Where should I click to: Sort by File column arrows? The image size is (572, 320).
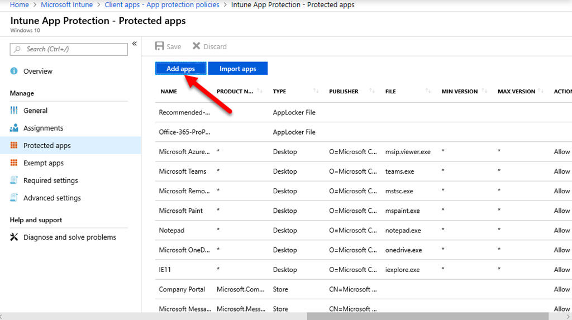click(428, 91)
